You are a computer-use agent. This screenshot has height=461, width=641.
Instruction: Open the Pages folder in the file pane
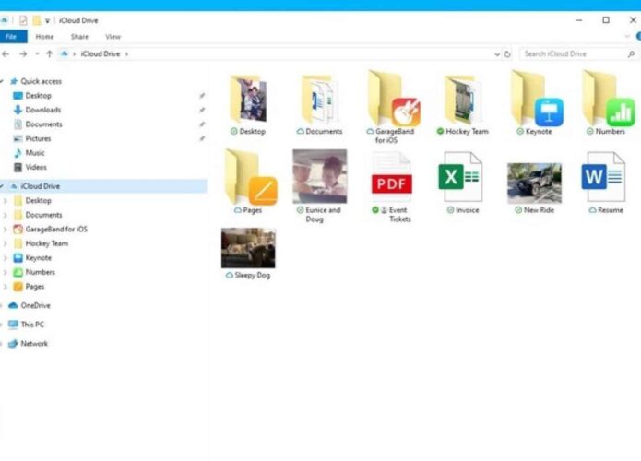tap(251, 177)
